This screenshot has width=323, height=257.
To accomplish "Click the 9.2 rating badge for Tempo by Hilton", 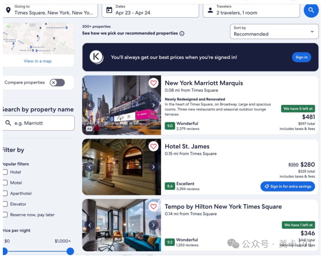I will click(170, 242).
